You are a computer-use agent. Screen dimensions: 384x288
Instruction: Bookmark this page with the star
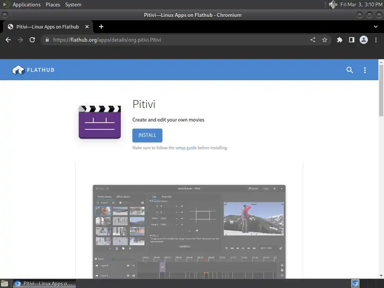click(x=325, y=40)
